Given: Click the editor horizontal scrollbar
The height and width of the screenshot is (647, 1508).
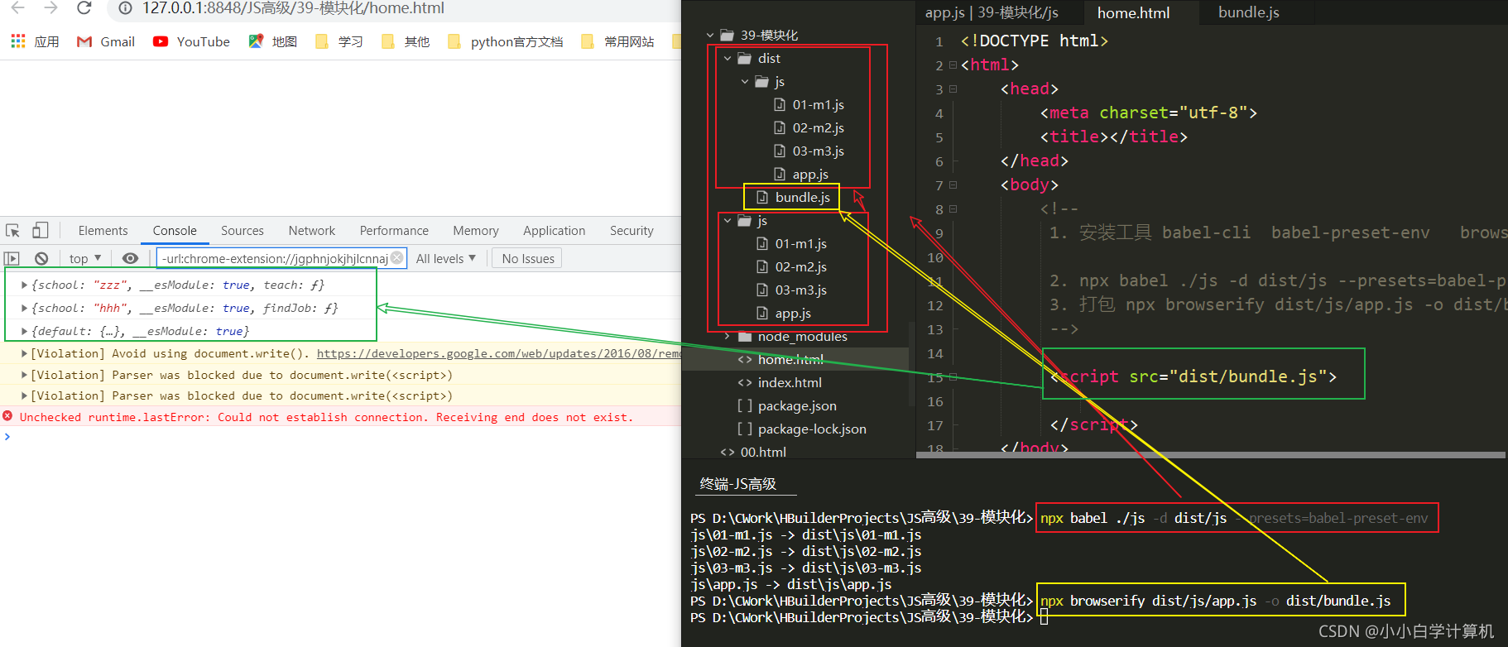Looking at the screenshot, I should (x=1211, y=455).
